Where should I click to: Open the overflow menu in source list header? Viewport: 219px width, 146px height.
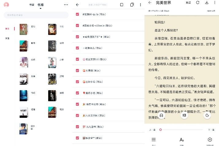[x=140, y=5]
